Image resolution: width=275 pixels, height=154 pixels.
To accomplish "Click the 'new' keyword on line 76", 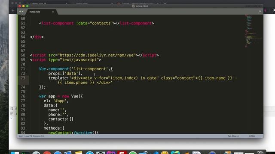I will [66, 96].
